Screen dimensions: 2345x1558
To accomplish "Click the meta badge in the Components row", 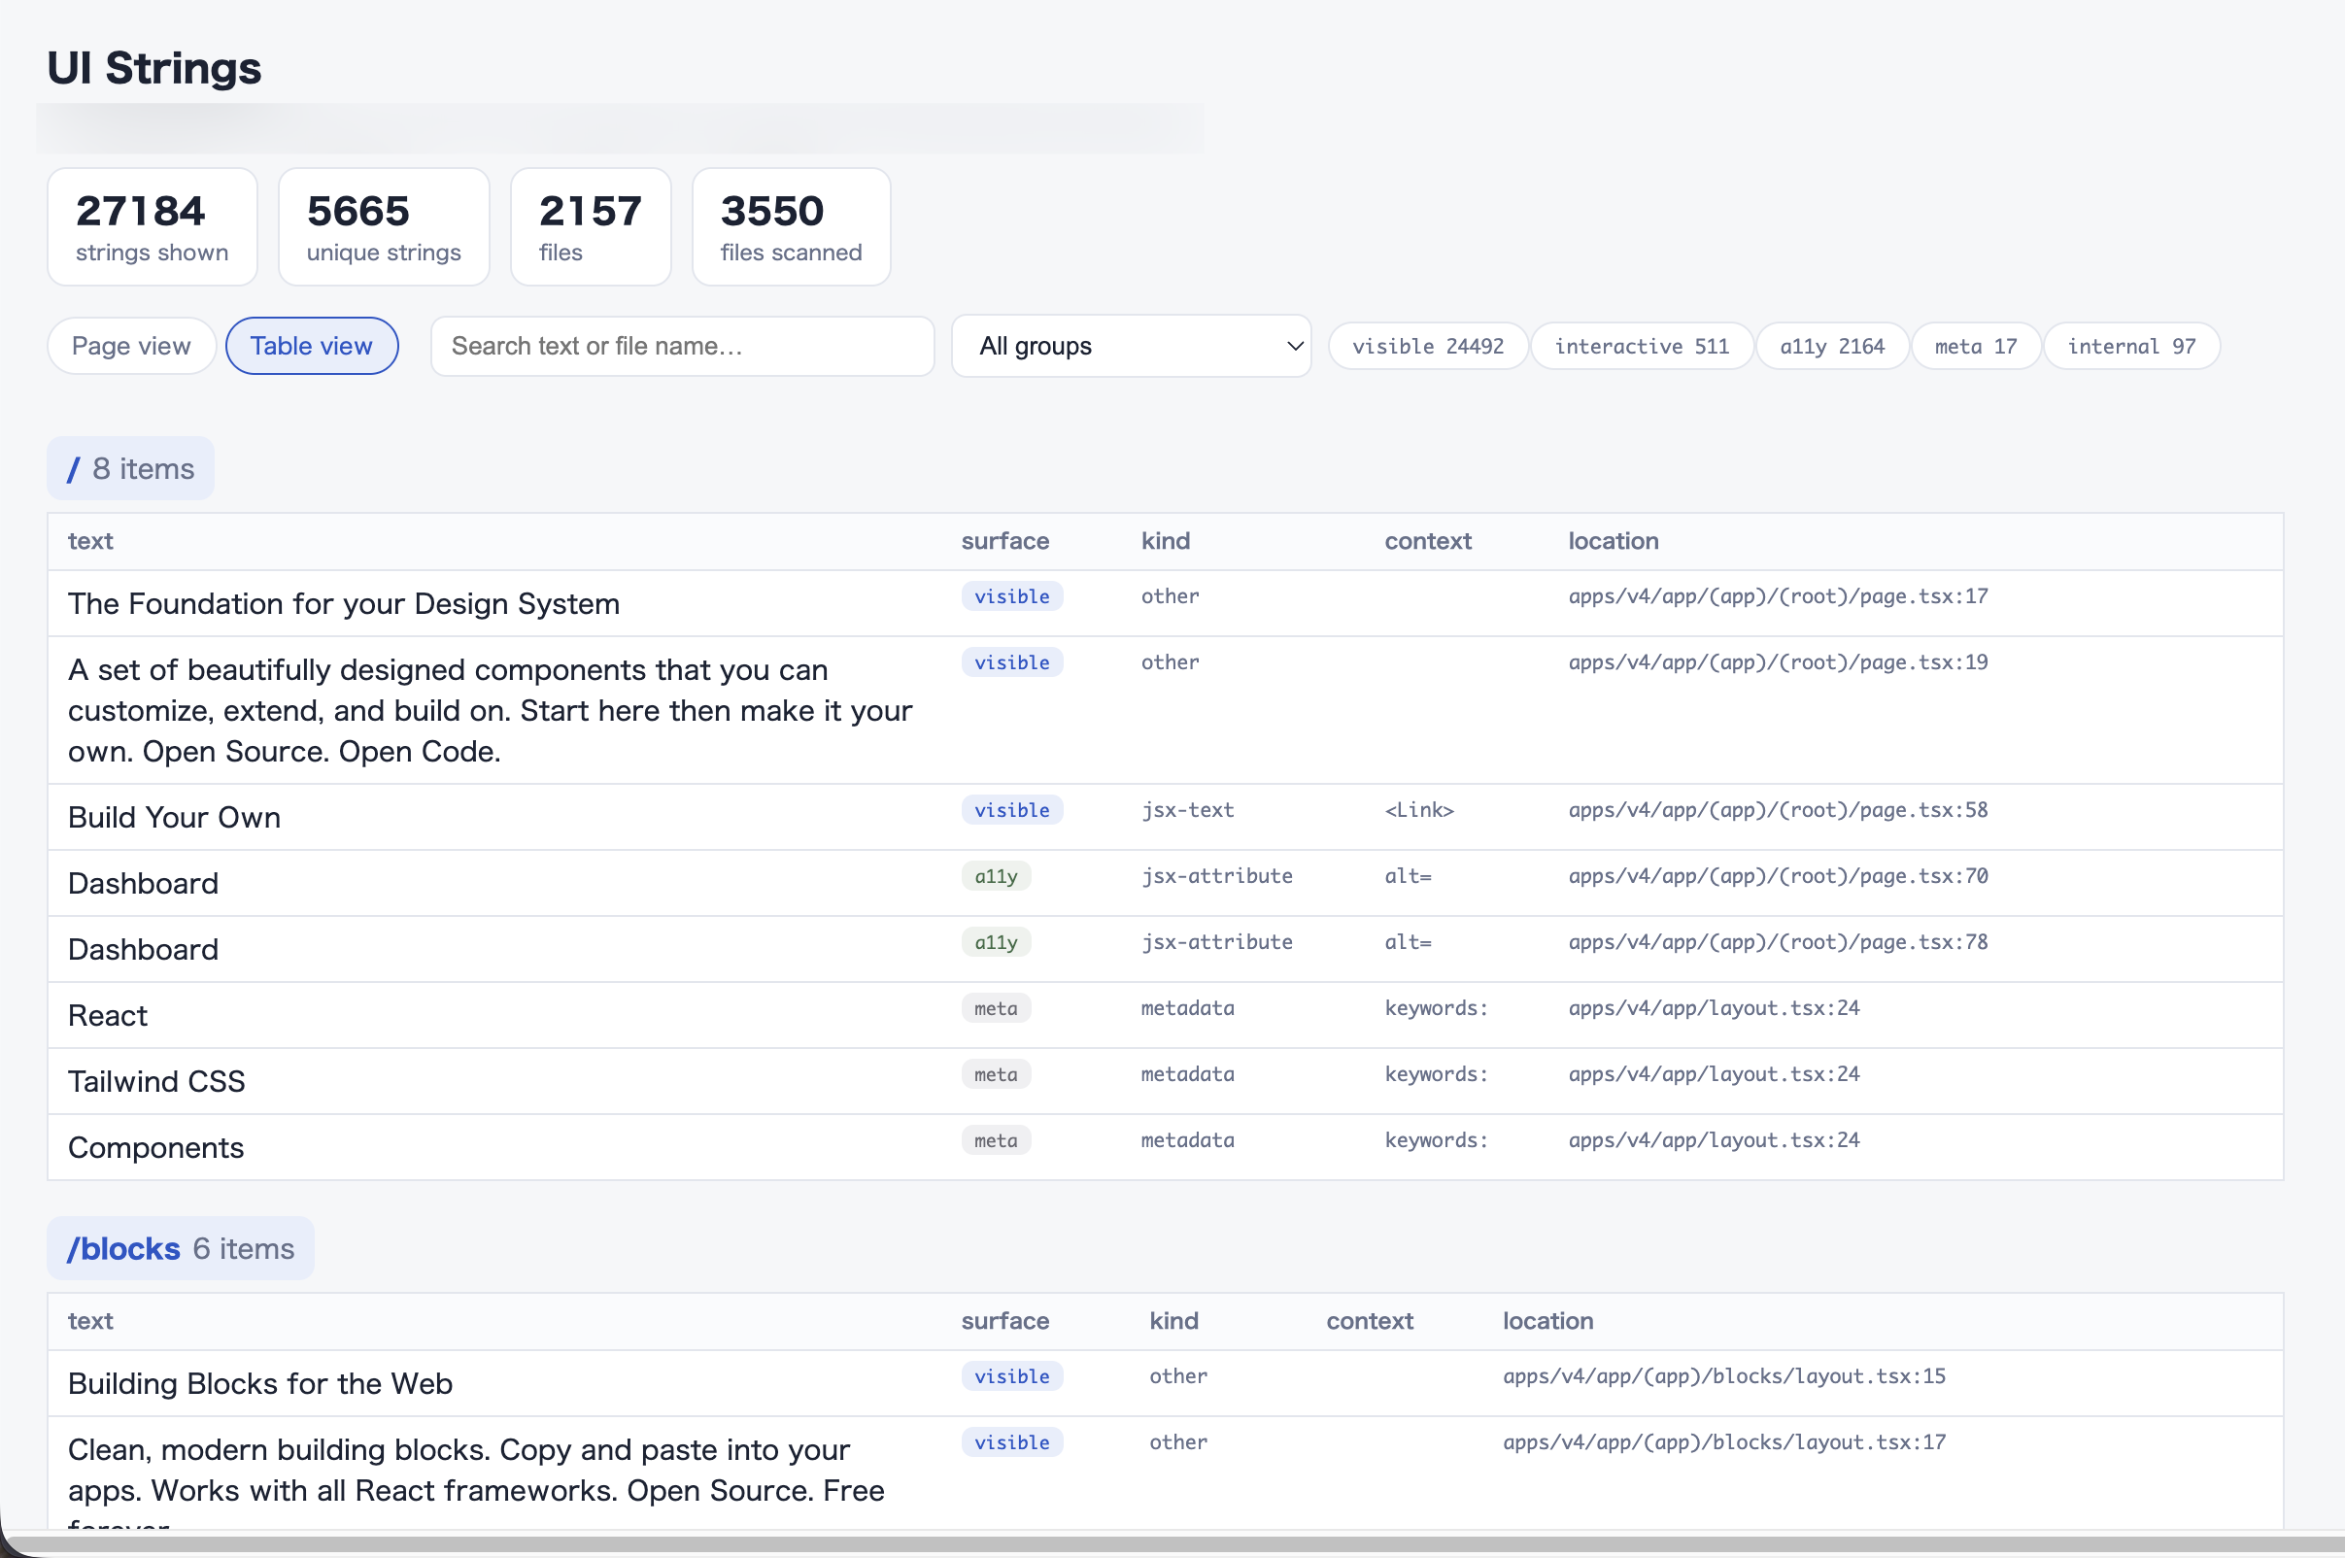I will click(x=996, y=1140).
